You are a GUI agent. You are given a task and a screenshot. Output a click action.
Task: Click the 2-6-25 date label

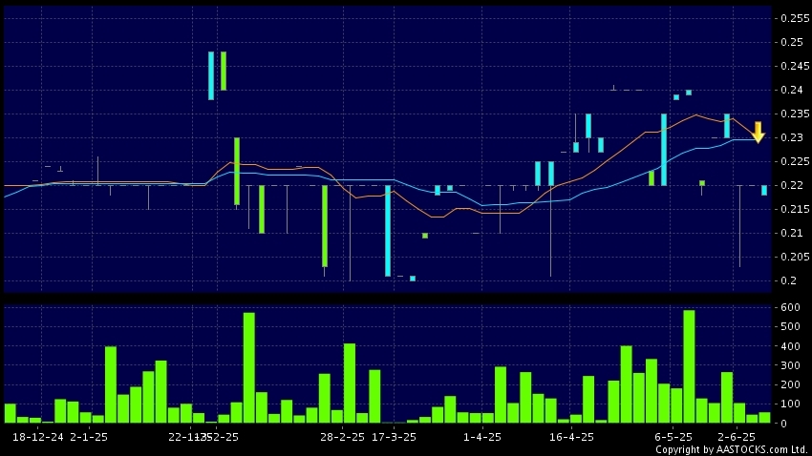pyautogui.click(x=737, y=437)
